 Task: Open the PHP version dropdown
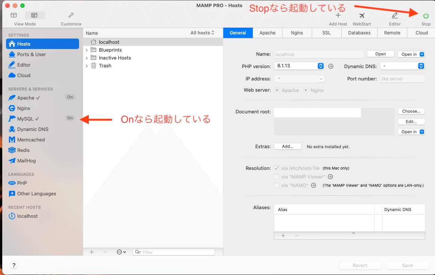pos(299,65)
